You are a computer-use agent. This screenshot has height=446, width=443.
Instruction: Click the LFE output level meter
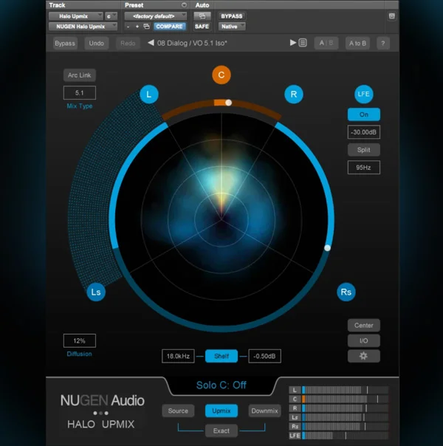click(346, 436)
